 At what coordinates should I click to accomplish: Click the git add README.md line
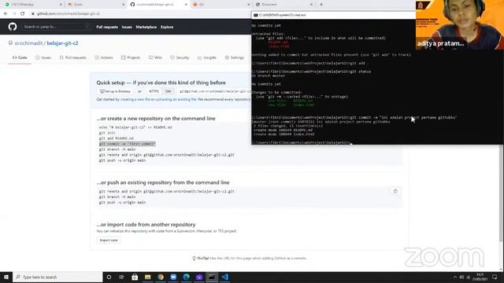(117, 138)
